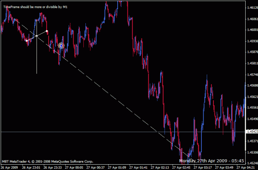
Task: Select the middle handle where trendline meets vertical line
Action: point(37,35)
